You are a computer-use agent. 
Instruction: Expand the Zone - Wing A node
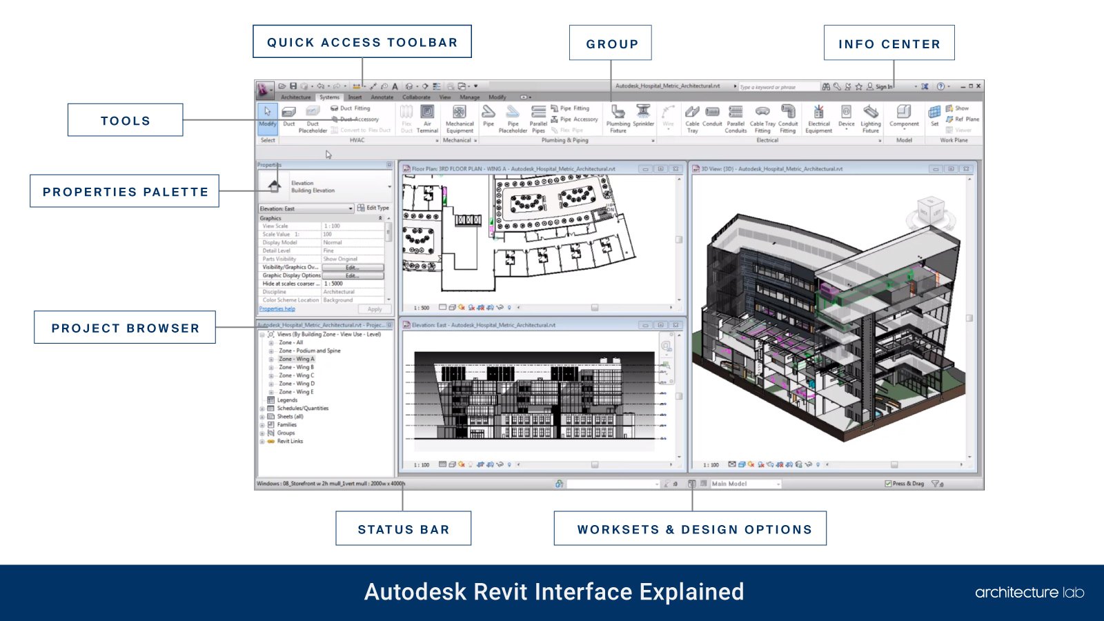pyautogui.click(x=270, y=359)
